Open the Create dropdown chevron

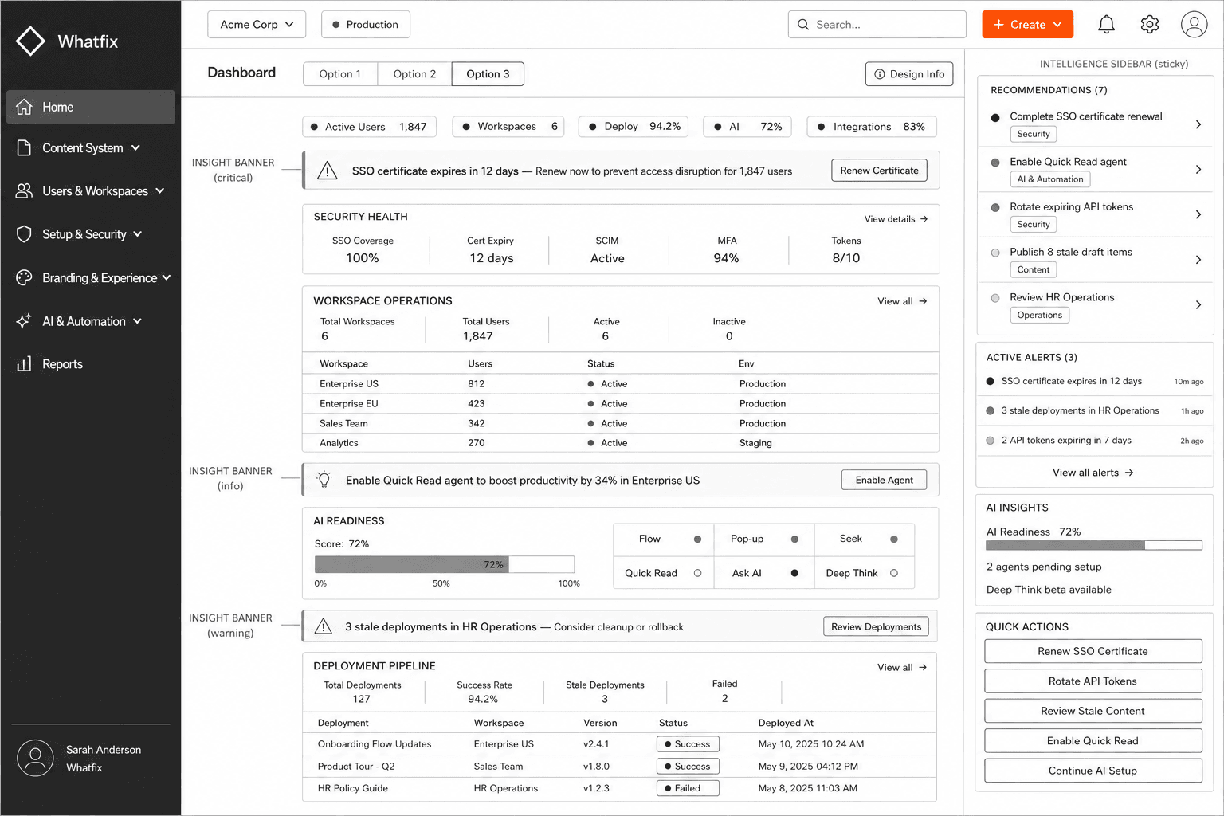[1057, 25]
